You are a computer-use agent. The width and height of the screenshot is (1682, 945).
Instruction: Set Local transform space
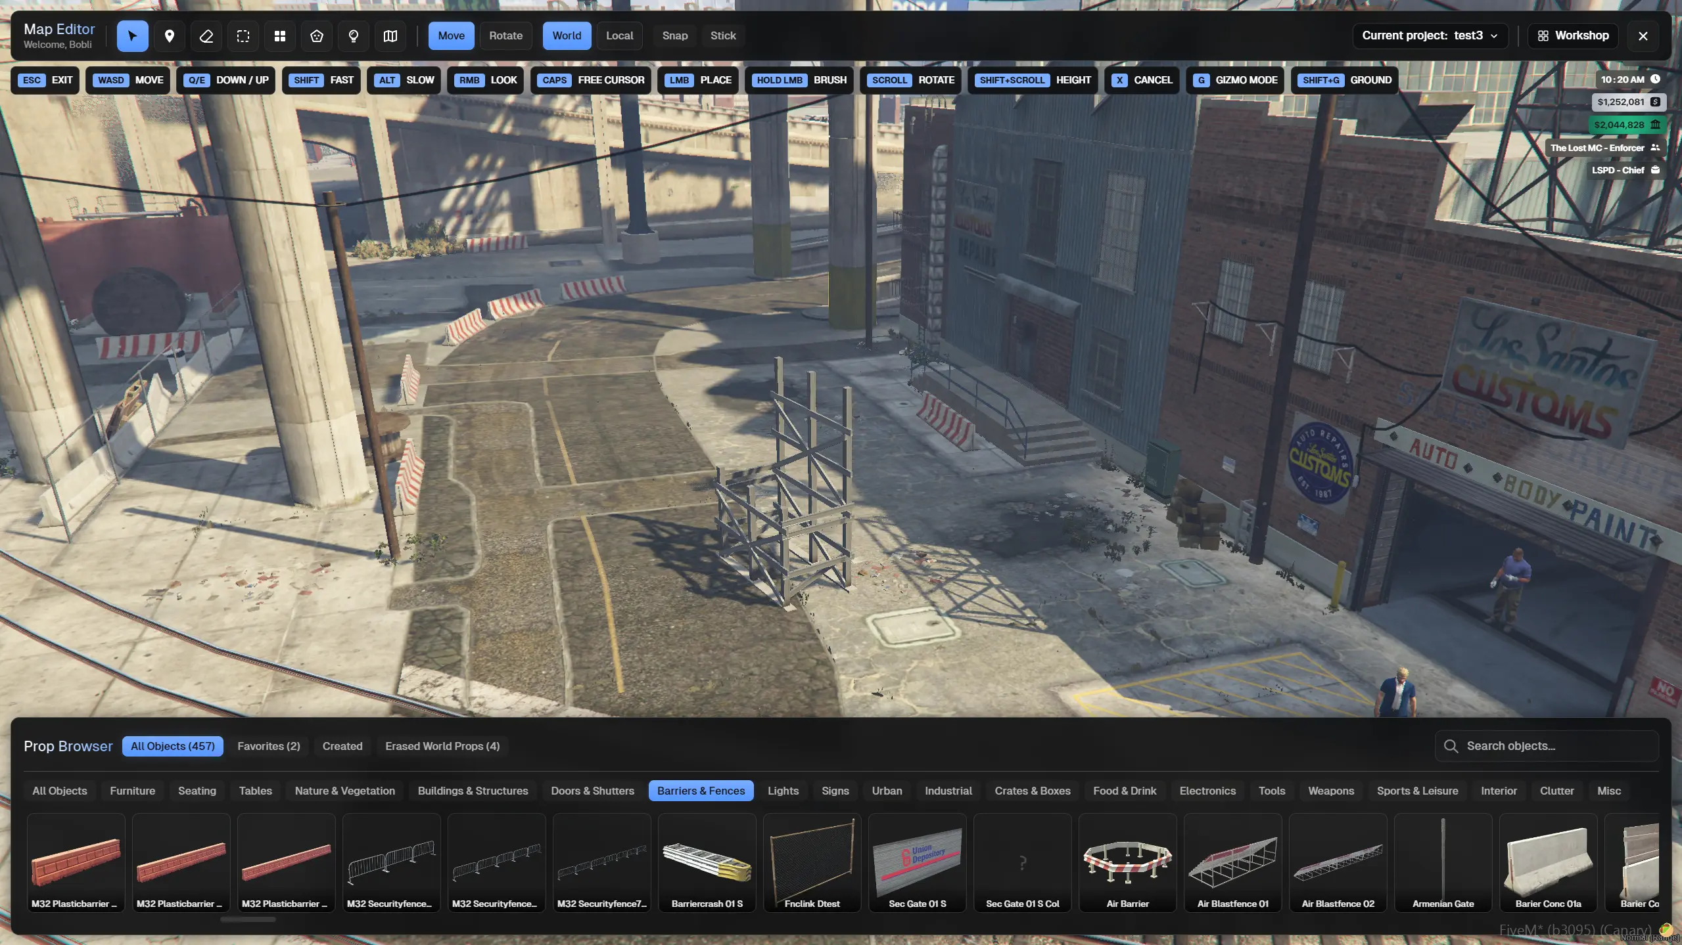pos(619,35)
